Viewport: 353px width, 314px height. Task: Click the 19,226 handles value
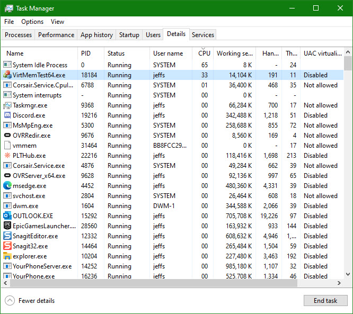coord(269,216)
